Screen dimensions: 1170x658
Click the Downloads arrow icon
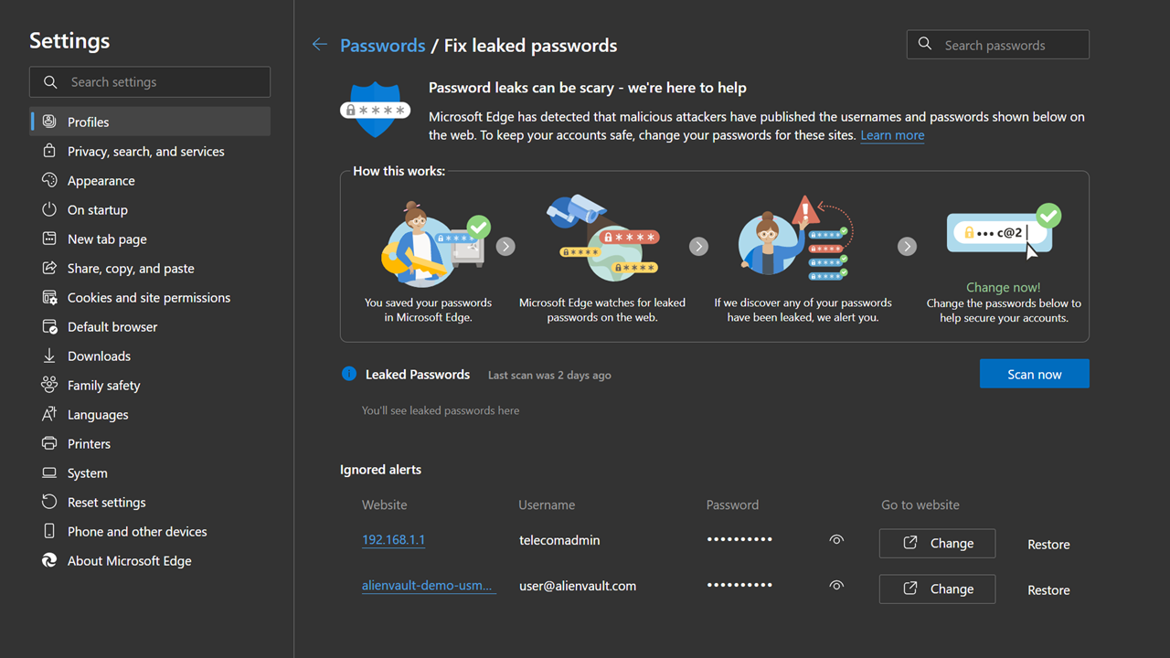point(49,356)
